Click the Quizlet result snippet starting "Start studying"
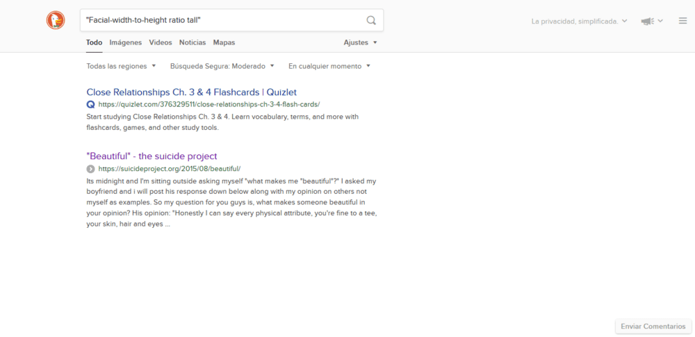The height and width of the screenshot is (337, 695). click(x=222, y=122)
